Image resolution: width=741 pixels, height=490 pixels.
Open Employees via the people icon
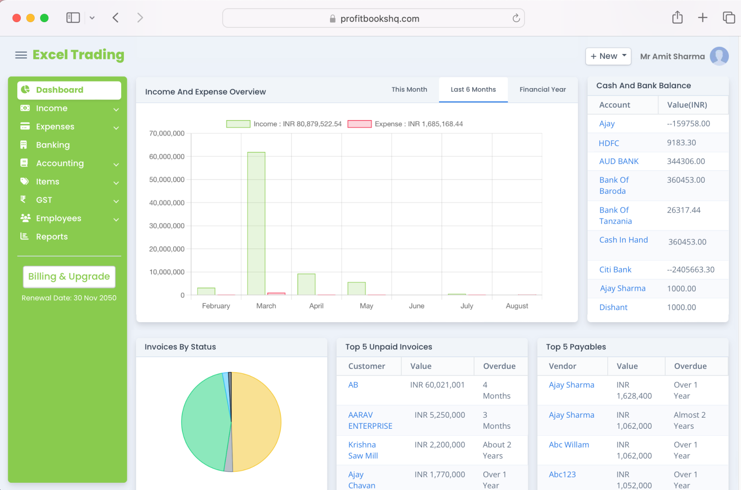click(25, 218)
